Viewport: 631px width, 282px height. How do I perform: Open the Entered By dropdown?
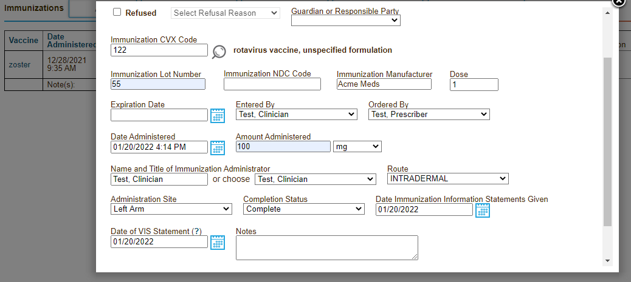[x=296, y=114]
